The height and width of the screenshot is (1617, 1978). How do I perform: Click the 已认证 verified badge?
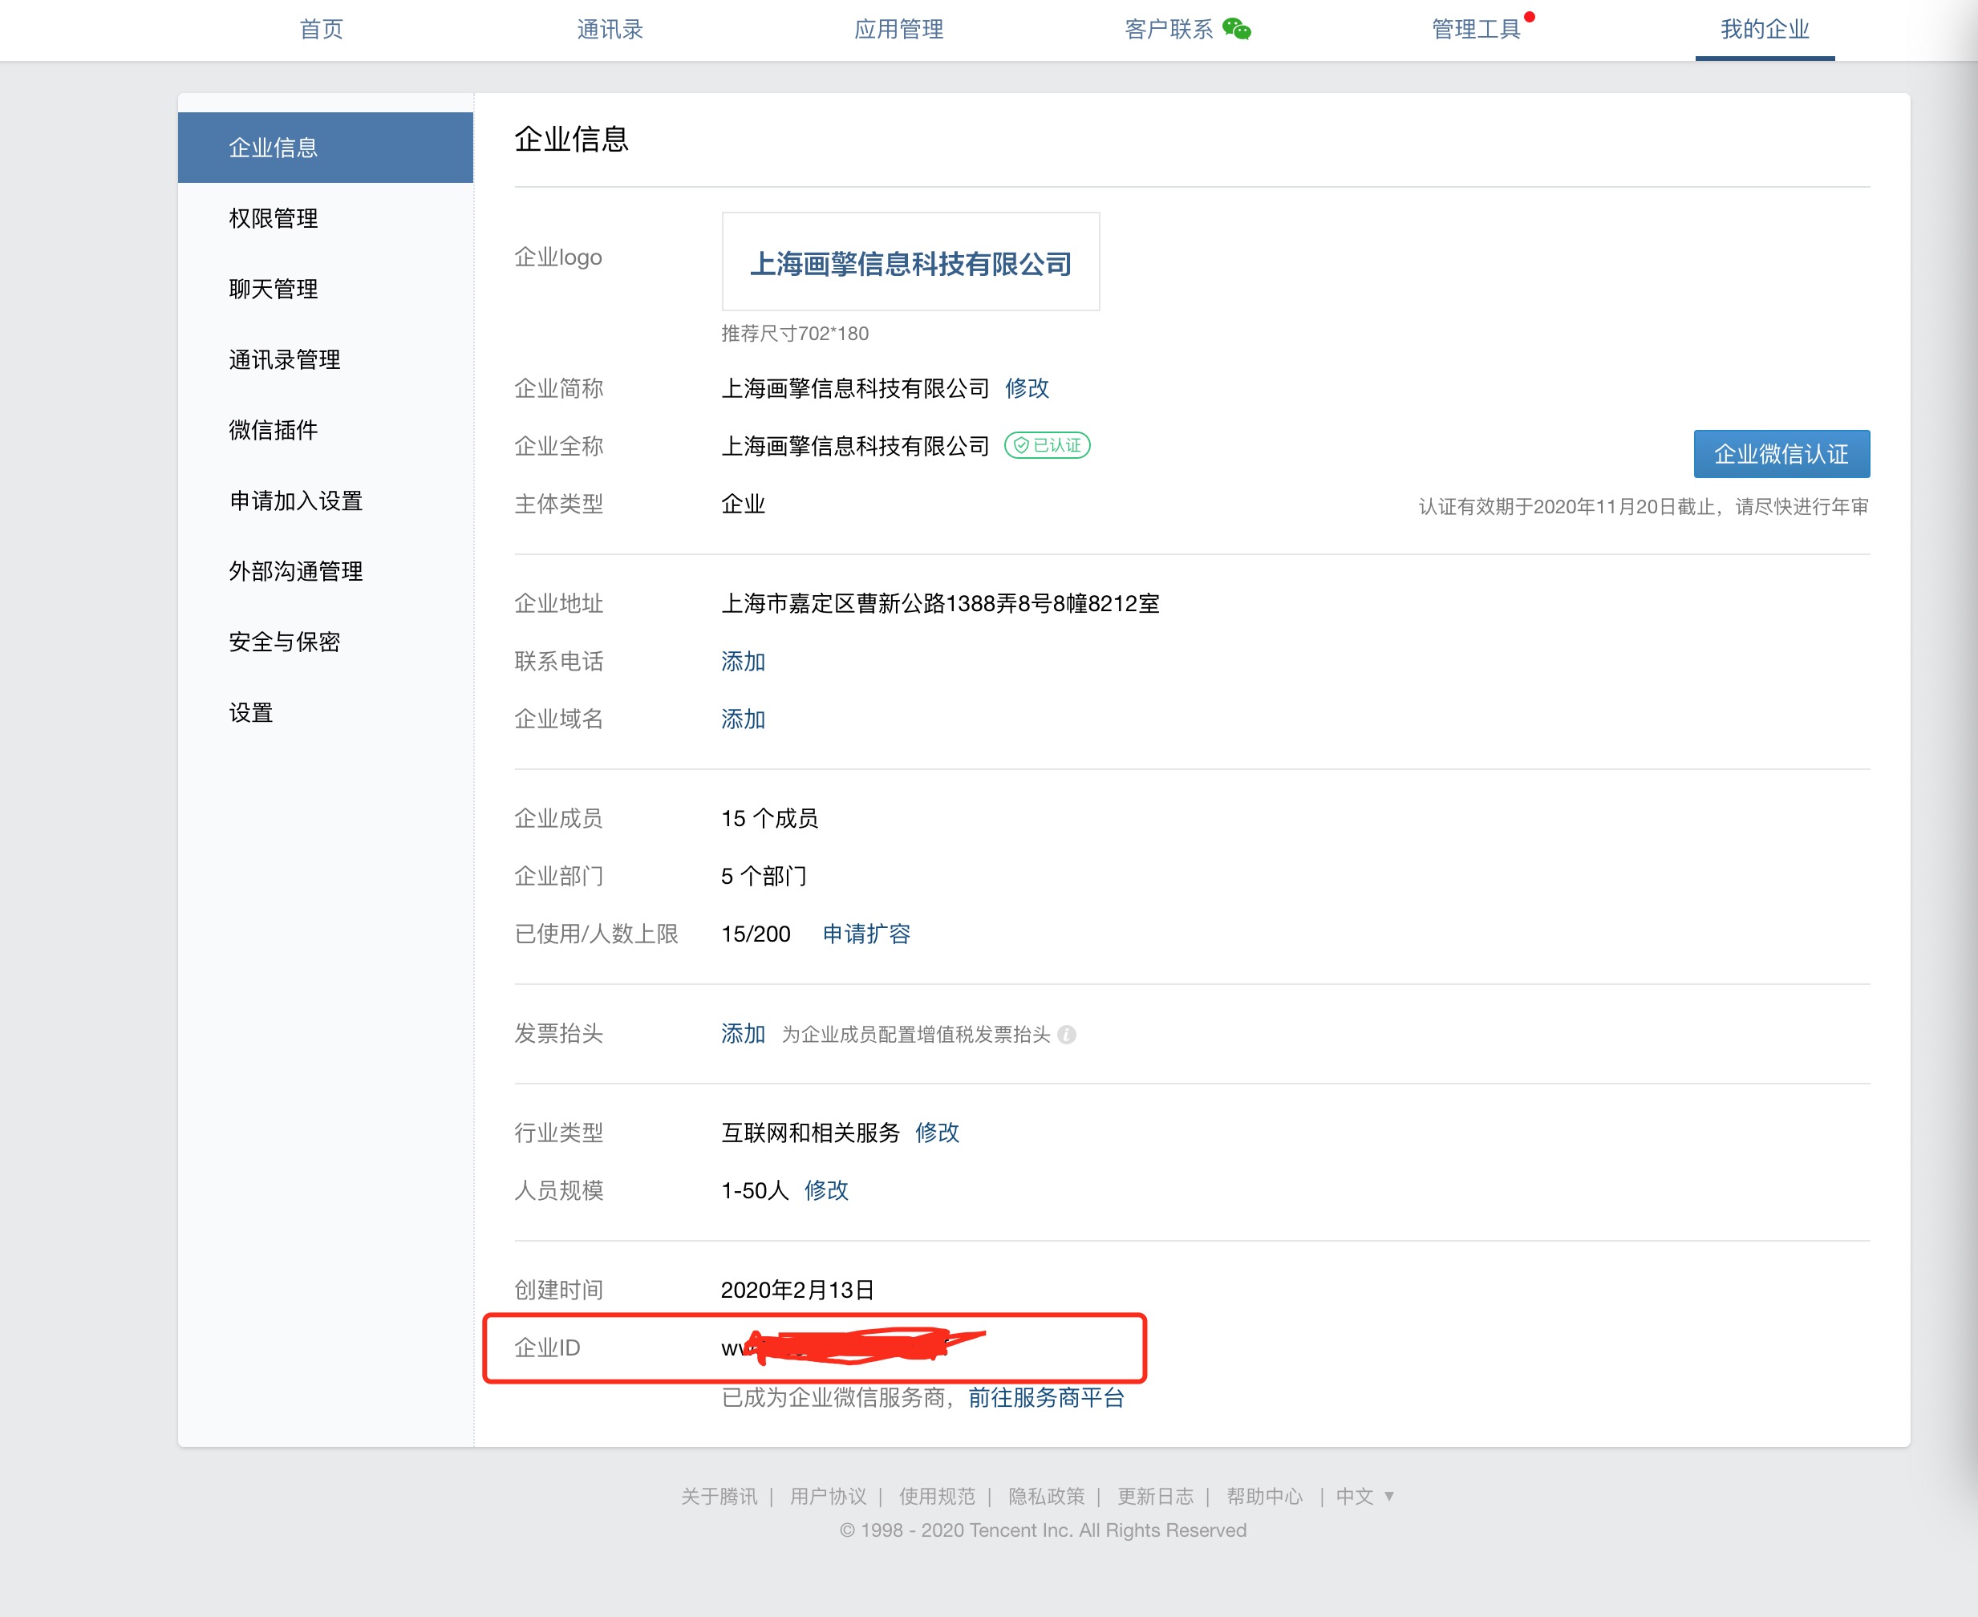(x=1047, y=445)
